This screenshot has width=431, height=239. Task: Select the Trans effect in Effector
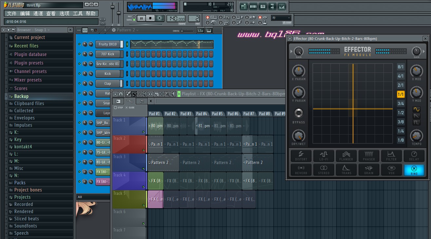point(346,170)
